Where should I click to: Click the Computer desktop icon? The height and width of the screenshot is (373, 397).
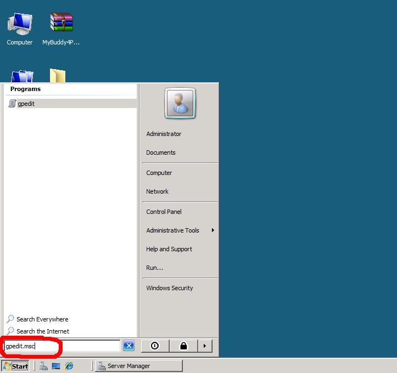point(20,29)
